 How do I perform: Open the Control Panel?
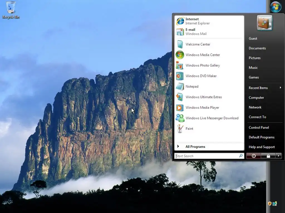[x=259, y=128]
